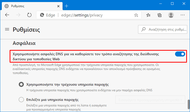The width and height of the screenshot is (190, 112).
Task: Click the forward arrow button
Action: [18, 15]
